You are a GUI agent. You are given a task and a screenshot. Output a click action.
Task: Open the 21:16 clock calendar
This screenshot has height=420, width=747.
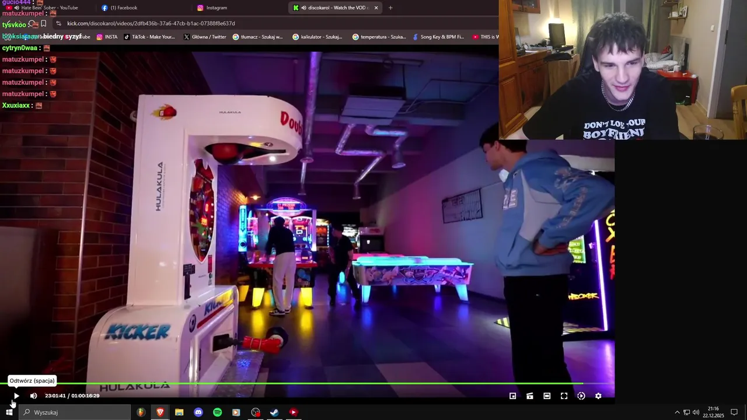point(713,412)
